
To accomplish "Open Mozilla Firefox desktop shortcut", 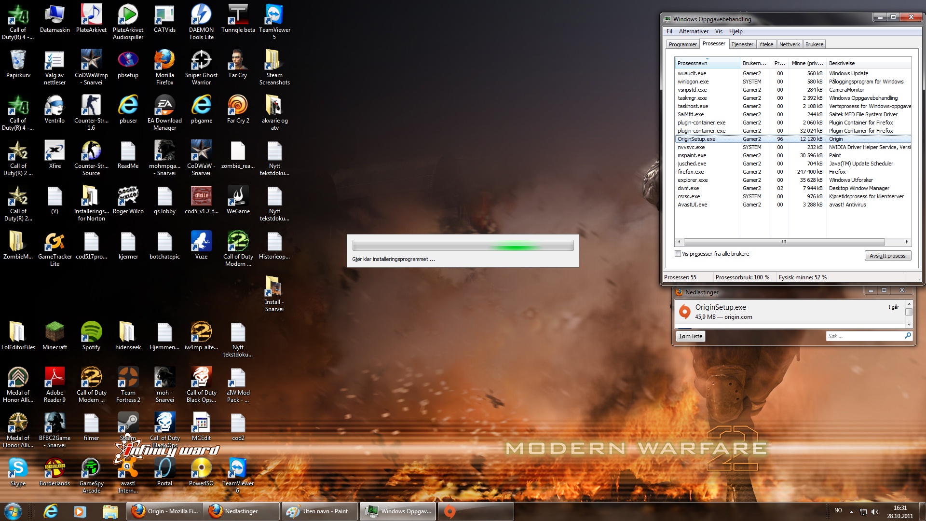I will [164, 67].
